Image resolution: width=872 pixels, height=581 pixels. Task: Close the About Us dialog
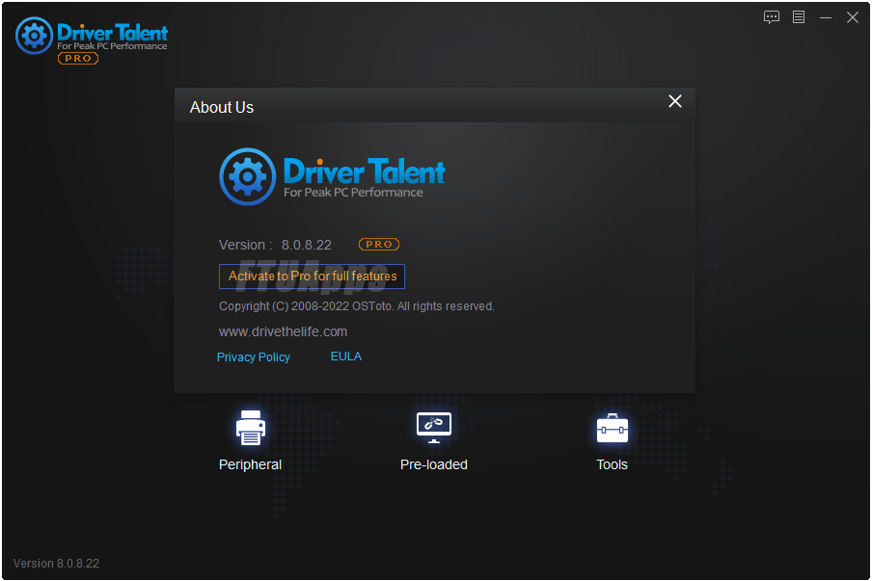[675, 101]
